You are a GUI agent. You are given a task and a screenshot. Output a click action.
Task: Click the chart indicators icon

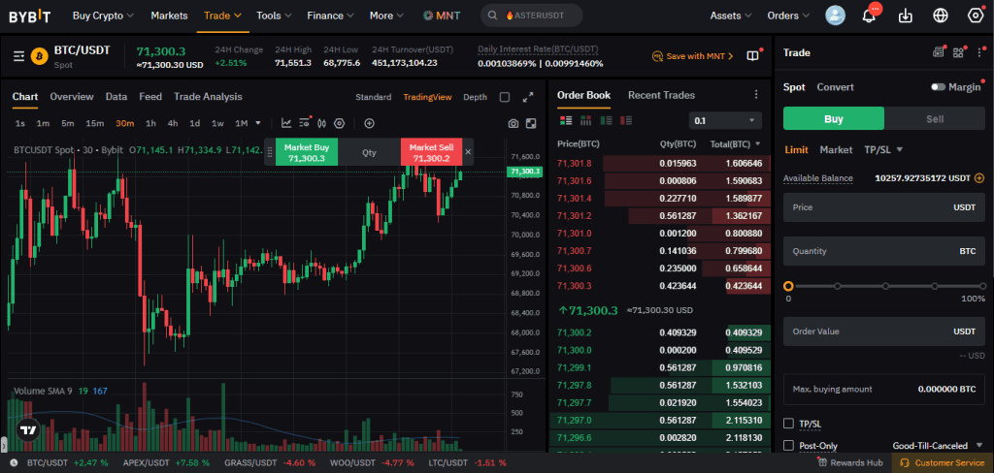pos(286,123)
